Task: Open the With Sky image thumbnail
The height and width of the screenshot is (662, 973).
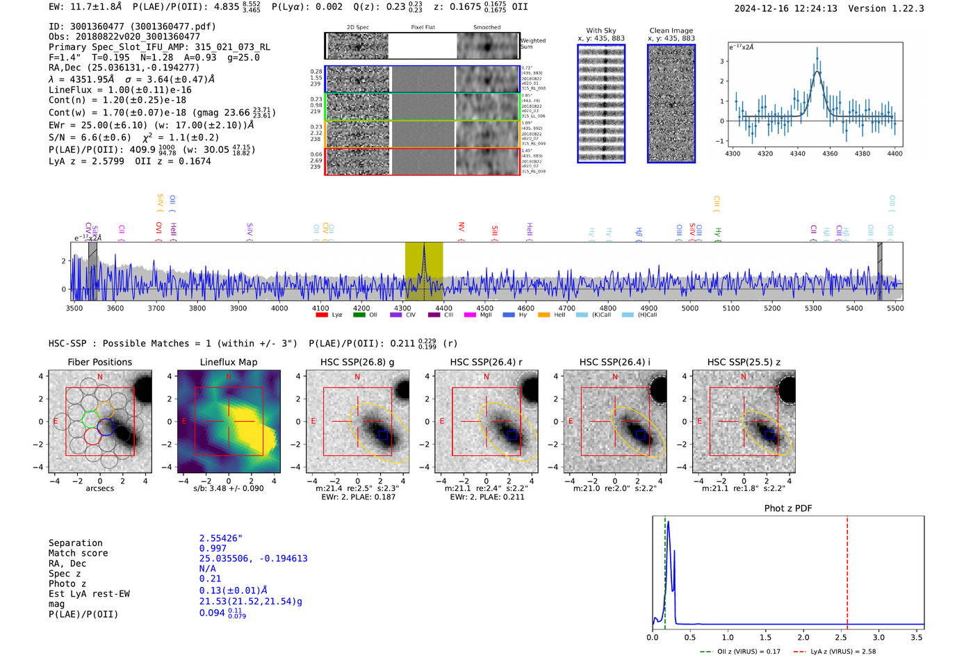Action: (601, 104)
